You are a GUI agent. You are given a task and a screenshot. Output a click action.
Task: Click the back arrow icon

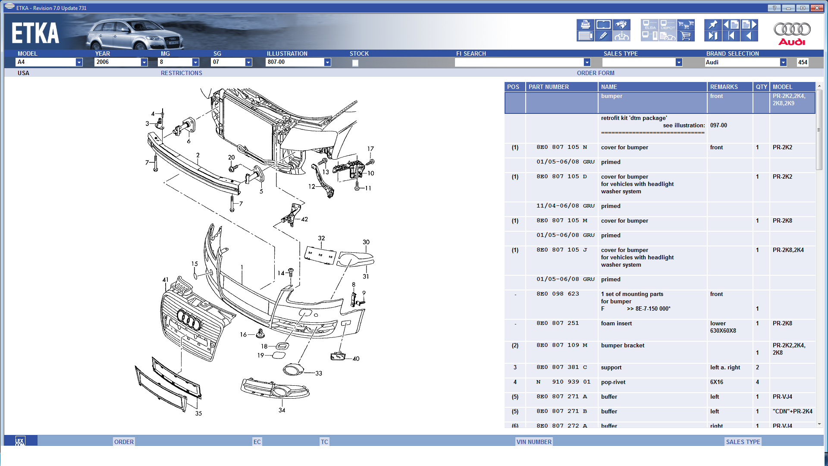pyautogui.click(x=749, y=36)
